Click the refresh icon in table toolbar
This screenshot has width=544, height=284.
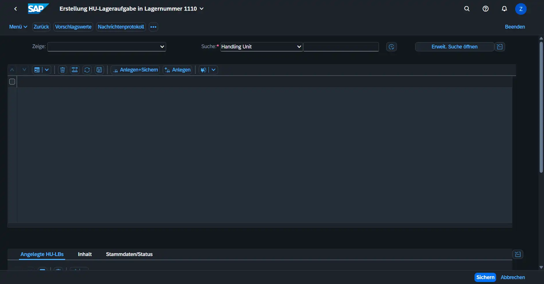(87, 70)
